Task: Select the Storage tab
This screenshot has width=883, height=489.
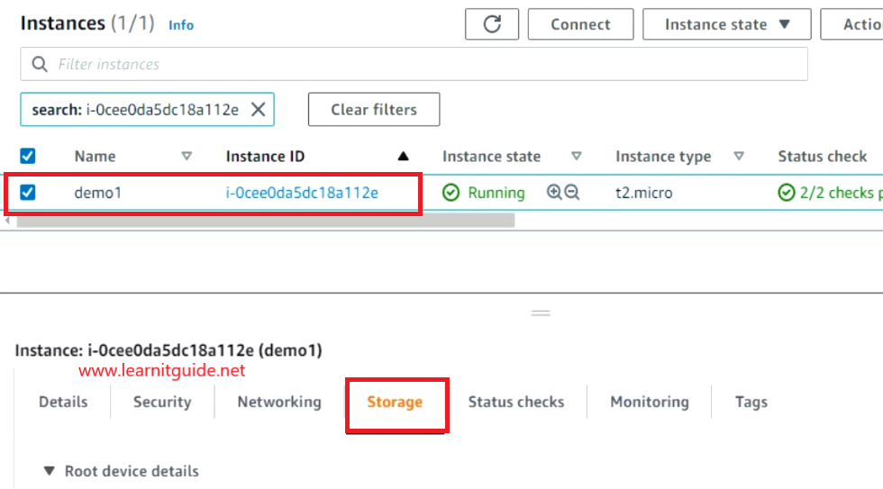Action: [x=395, y=402]
